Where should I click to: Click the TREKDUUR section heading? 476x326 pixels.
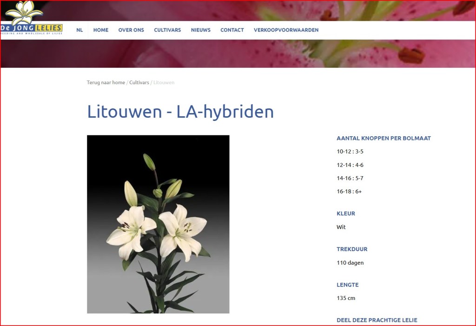click(352, 249)
